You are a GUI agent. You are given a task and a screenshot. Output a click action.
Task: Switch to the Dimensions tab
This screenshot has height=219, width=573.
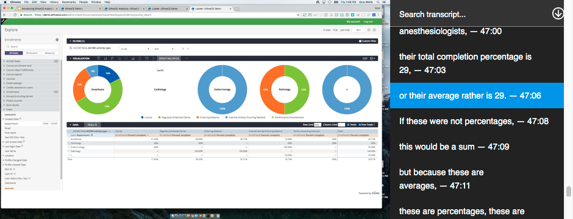pyautogui.click(x=32, y=53)
